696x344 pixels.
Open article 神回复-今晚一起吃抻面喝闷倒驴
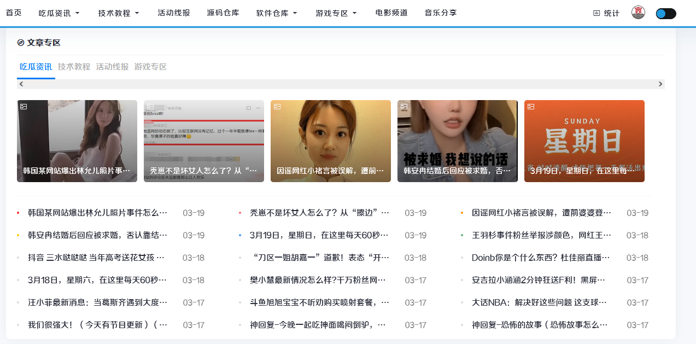coord(318,325)
